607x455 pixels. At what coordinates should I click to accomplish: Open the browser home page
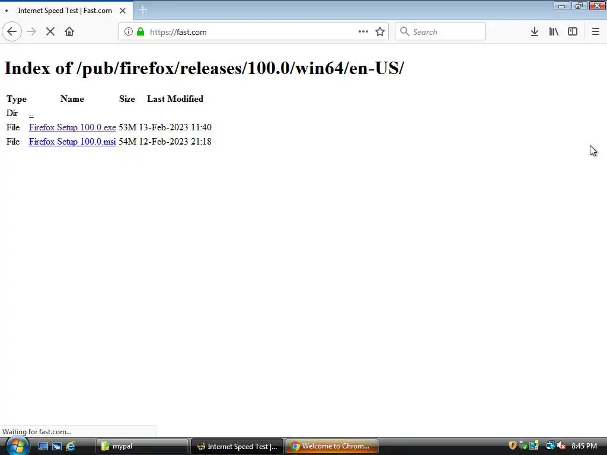(x=69, y=32)
